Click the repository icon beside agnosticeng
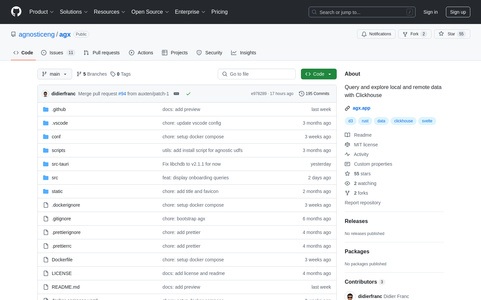The height and width of the screenshot is (300, 481). click(x=13, y=34)
